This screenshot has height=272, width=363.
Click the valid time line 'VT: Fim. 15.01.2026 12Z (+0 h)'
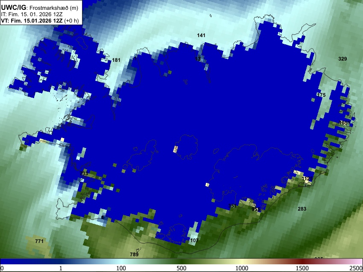[x=40, y=20]
